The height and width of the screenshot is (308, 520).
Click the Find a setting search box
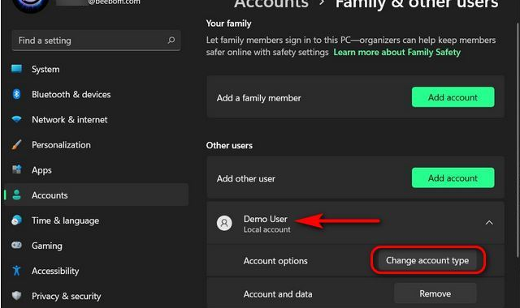(96, 41)
